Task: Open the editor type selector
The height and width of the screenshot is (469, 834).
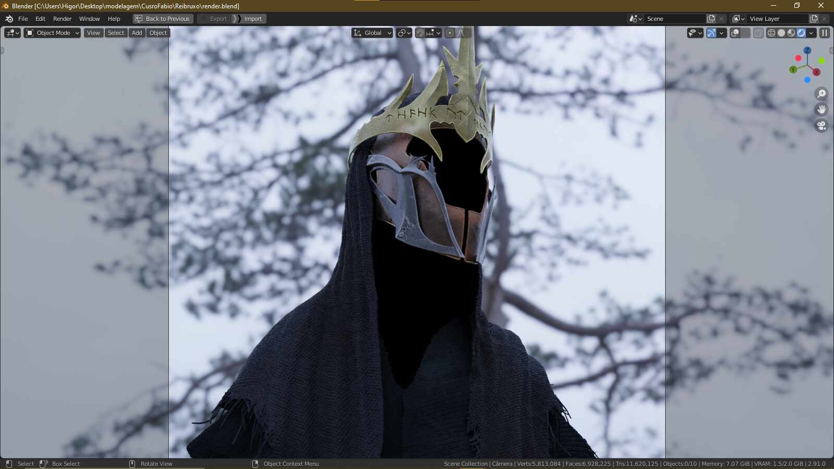Action: click(13, 33)
